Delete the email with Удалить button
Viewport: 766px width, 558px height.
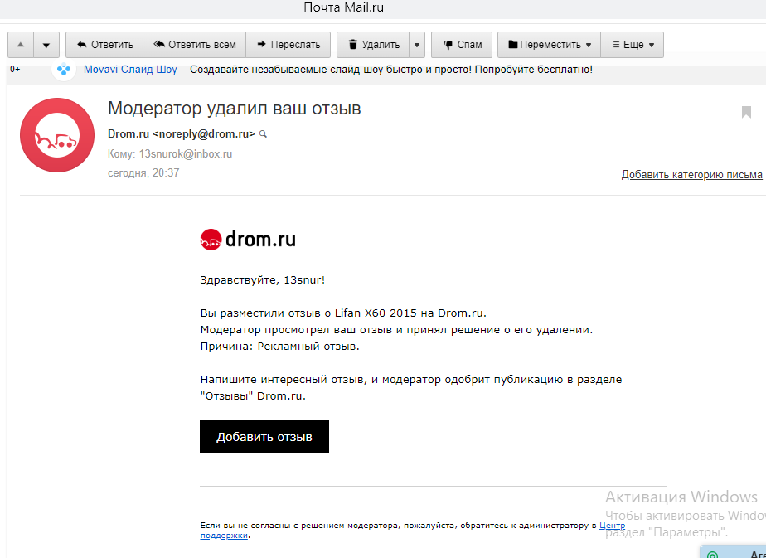click(373, 45)
